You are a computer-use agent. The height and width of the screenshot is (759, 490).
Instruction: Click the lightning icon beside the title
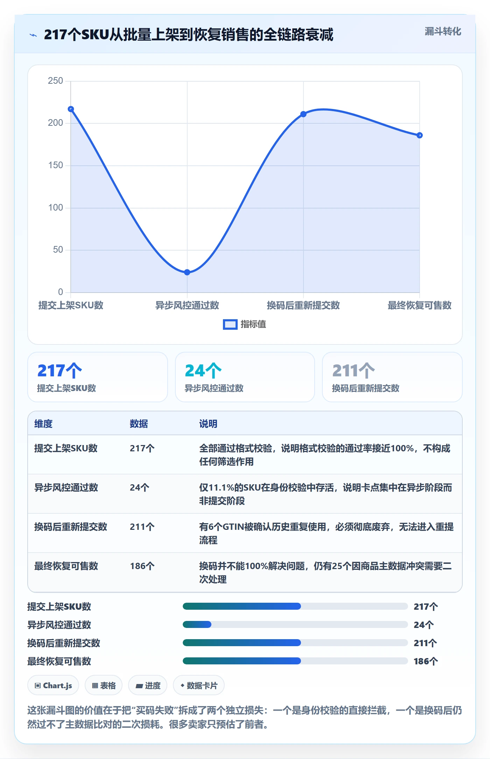(33, 35)
